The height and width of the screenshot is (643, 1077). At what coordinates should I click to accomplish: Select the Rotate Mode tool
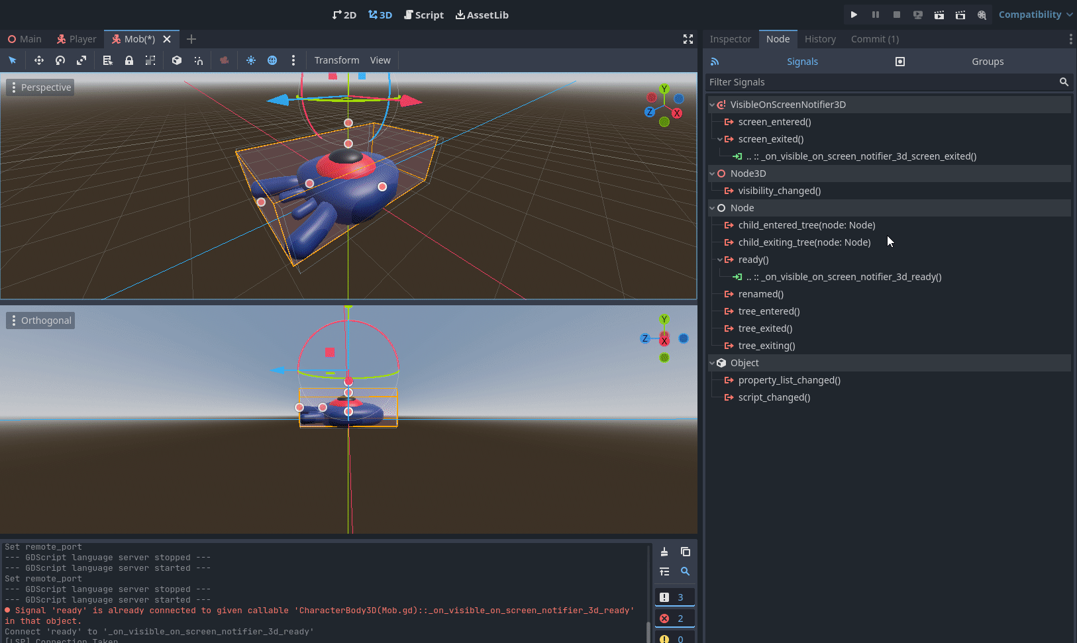tap(60, 60)
